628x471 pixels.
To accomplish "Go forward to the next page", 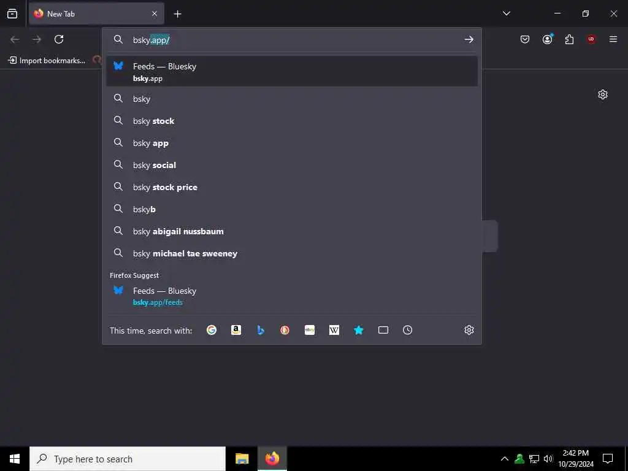I will [x=37, y=39].
